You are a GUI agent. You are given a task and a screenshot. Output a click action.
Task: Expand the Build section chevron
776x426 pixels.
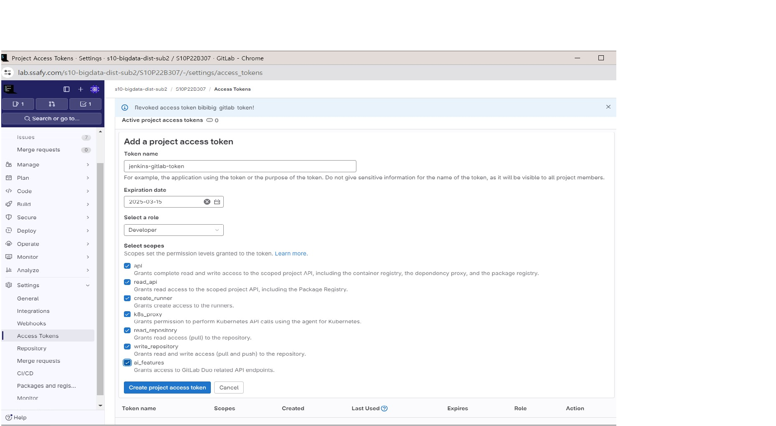[x=88, y=204]
